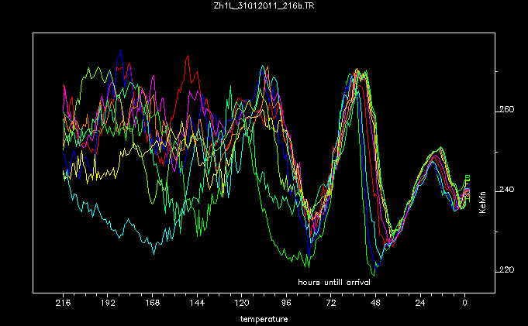Pick the 96 hour tick label
This screenshot has width=528, height=326.
pyautogui.click(x=286, y=305)
